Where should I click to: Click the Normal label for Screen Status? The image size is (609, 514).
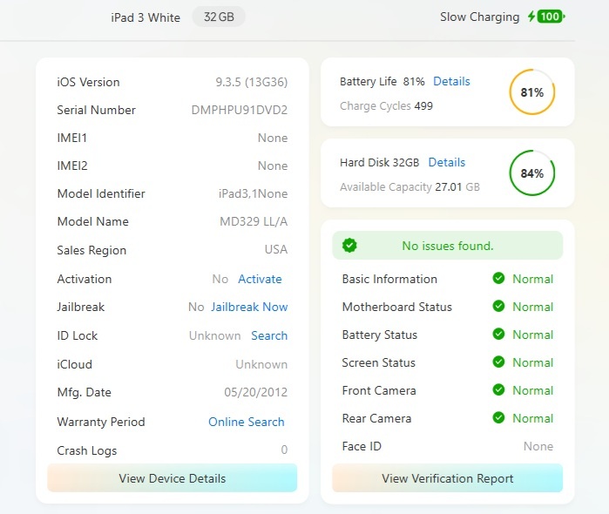(533, 362)
